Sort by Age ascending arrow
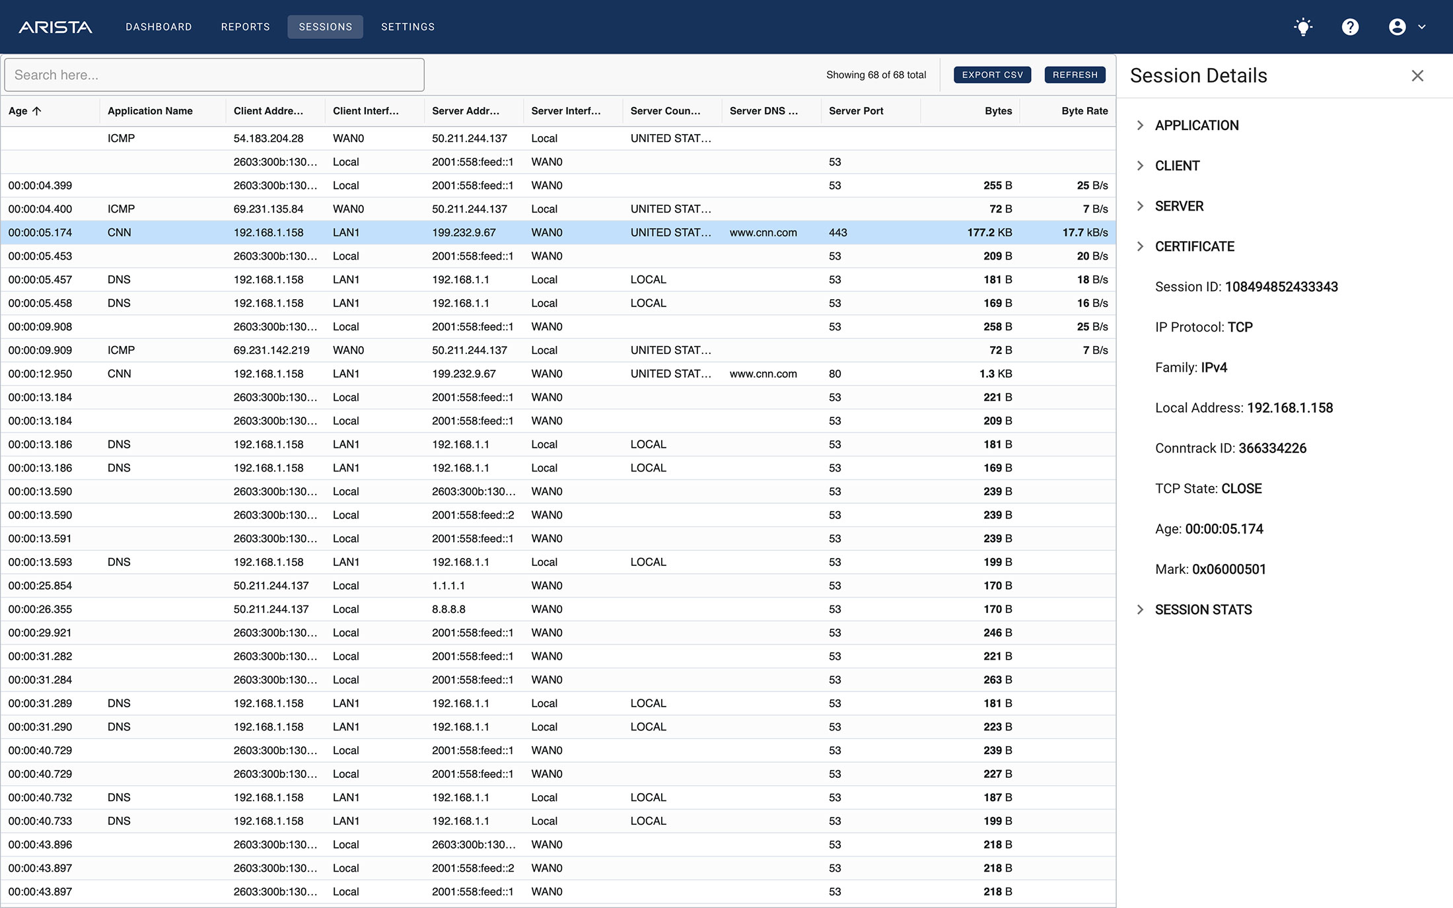1453x908 pixels. click(x=37, y=111)
